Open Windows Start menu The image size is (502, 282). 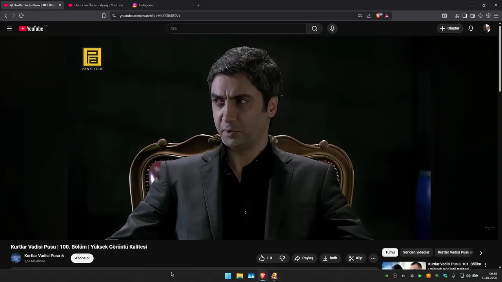228,276
